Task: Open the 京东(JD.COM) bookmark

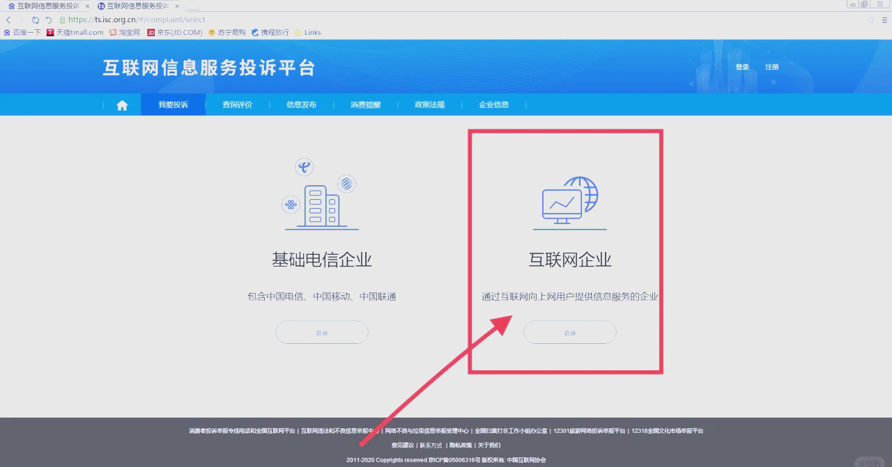Action: [x=175, y=33]
